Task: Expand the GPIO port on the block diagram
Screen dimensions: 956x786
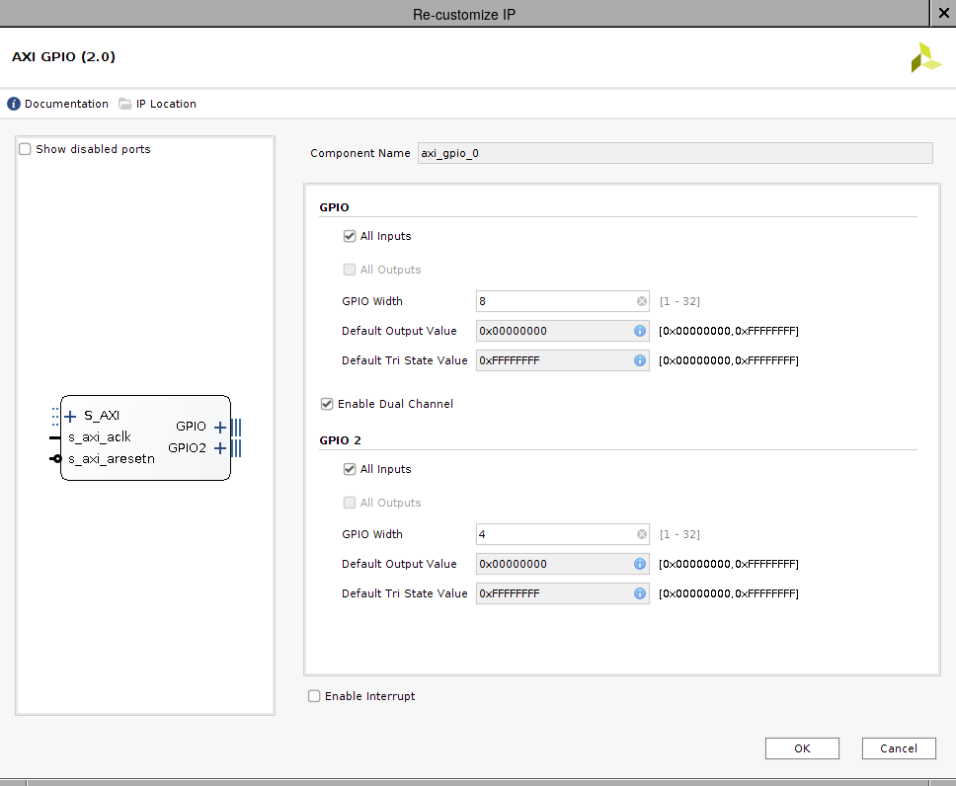Action: coord(220,428)
